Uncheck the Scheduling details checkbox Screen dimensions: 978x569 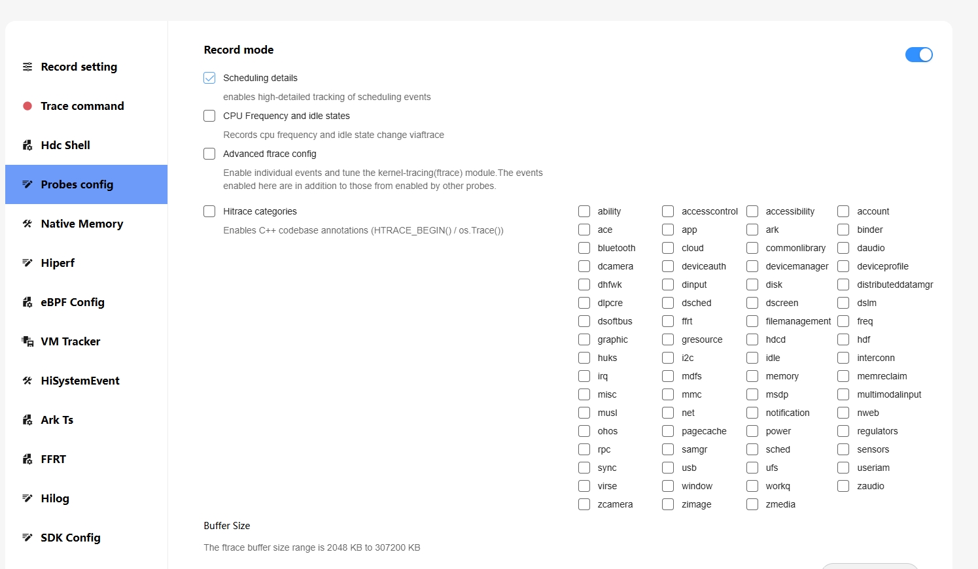(209, 78)
